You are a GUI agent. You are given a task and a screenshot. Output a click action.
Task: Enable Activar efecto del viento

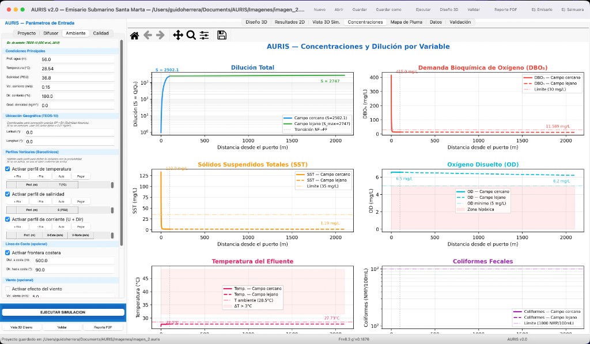[x=7, y=289]
